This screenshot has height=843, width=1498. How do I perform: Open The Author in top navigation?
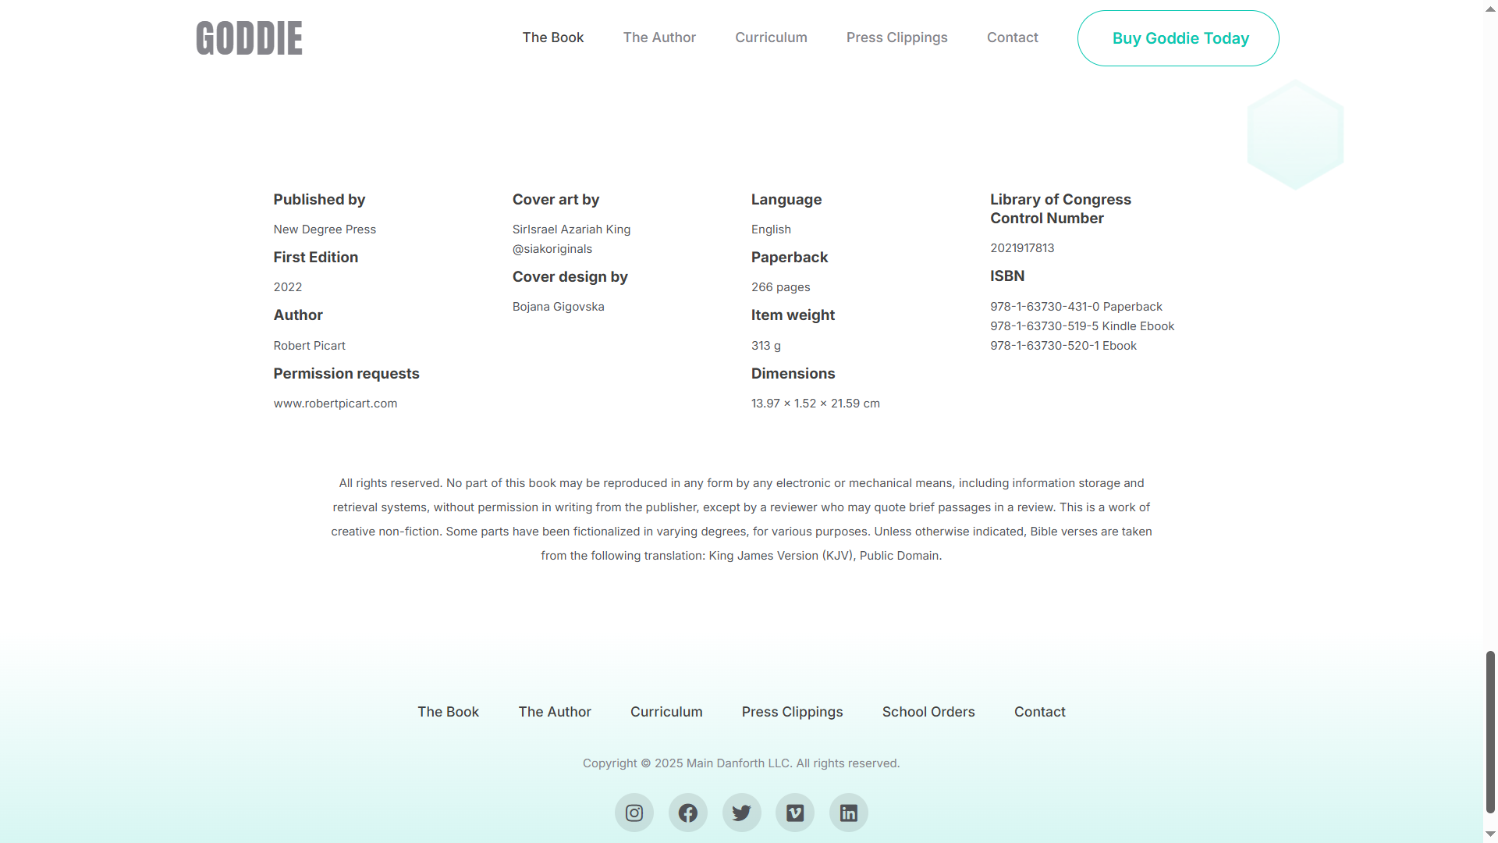(x=659, y=37)
